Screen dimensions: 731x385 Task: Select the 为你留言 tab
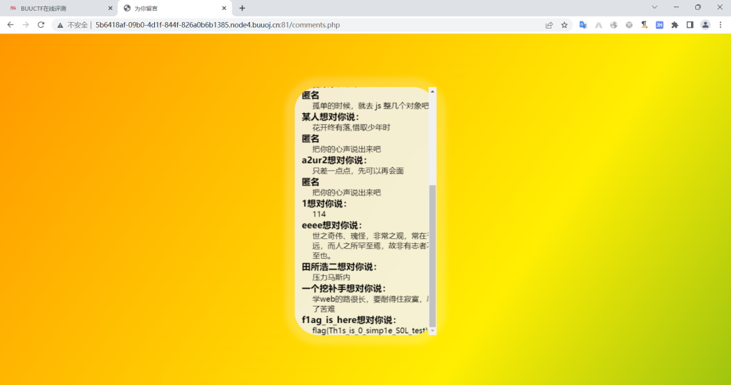pos(171,8)
